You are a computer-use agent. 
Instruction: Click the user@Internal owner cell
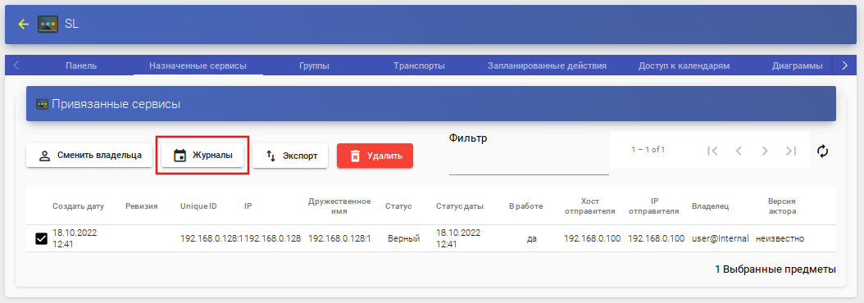(721, 238)
